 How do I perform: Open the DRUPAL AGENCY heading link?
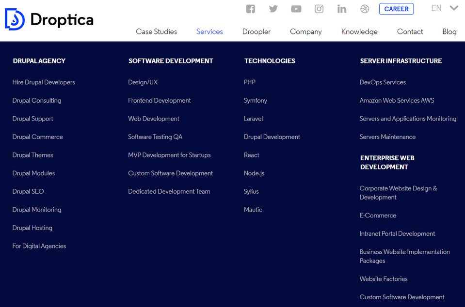[39, 61]
